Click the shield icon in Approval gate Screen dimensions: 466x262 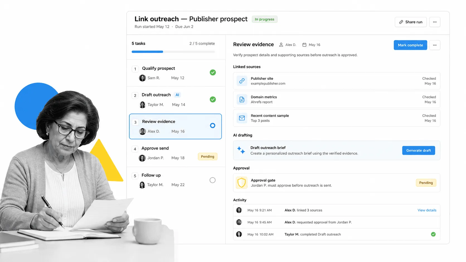[x=242, y=183]
